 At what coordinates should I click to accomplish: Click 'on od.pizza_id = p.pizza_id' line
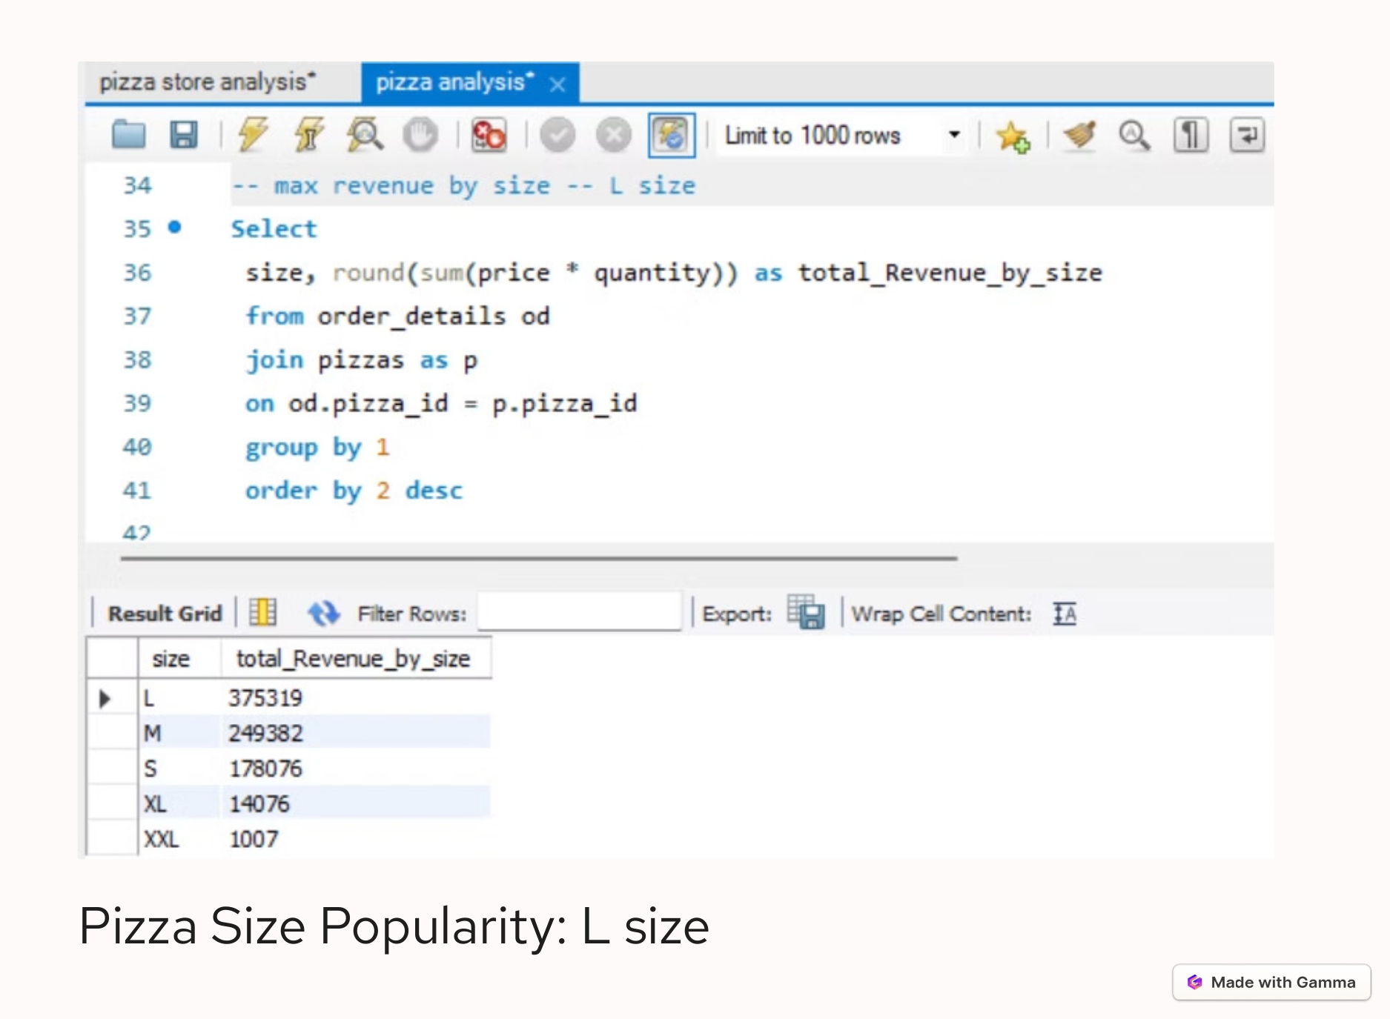click(441, 404)
